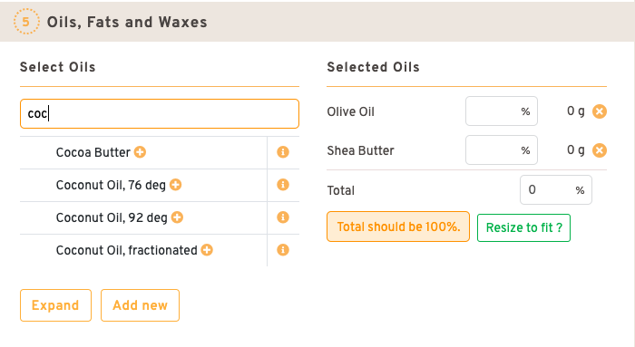Add fractionated Coconut Oil via plus icon
Image resolution: width=635 pixels, height=347 pixels.
pyautogui.click(x=207, y=250)
